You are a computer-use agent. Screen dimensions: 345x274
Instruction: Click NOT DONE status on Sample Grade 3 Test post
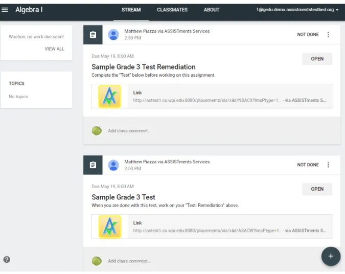pyautogui.click(x=308, y=165)
